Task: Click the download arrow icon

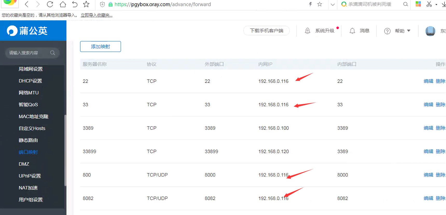Action: pos(444,4)
